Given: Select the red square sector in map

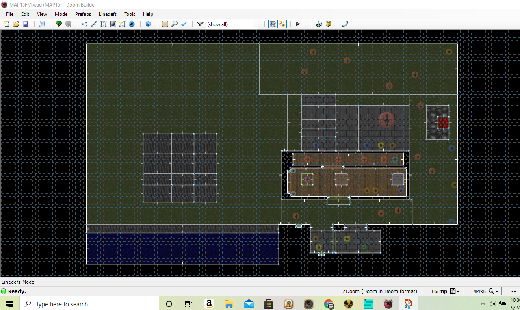Looking at the screenshot, I should 443,122.
